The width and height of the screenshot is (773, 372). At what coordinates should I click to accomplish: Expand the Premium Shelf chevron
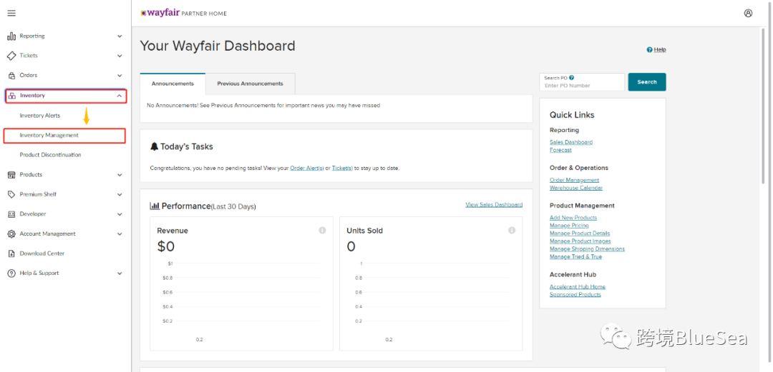(120, 194)
